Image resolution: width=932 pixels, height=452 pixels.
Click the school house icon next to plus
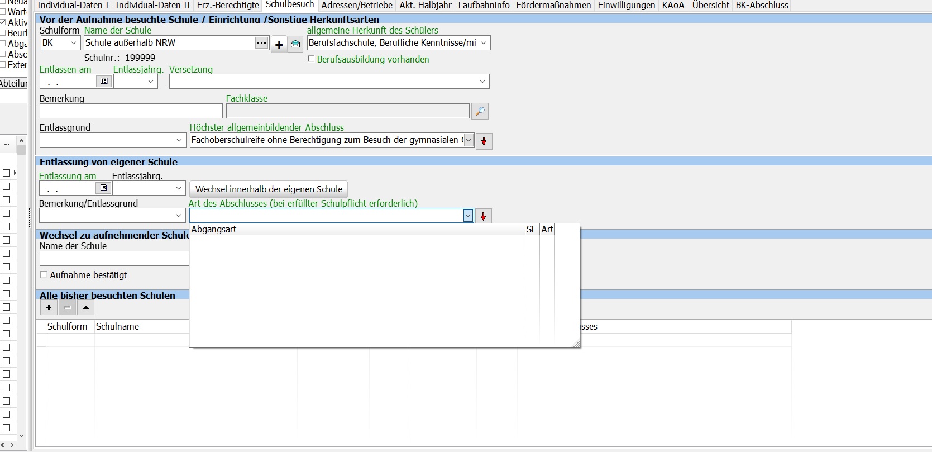pos(295,45)
